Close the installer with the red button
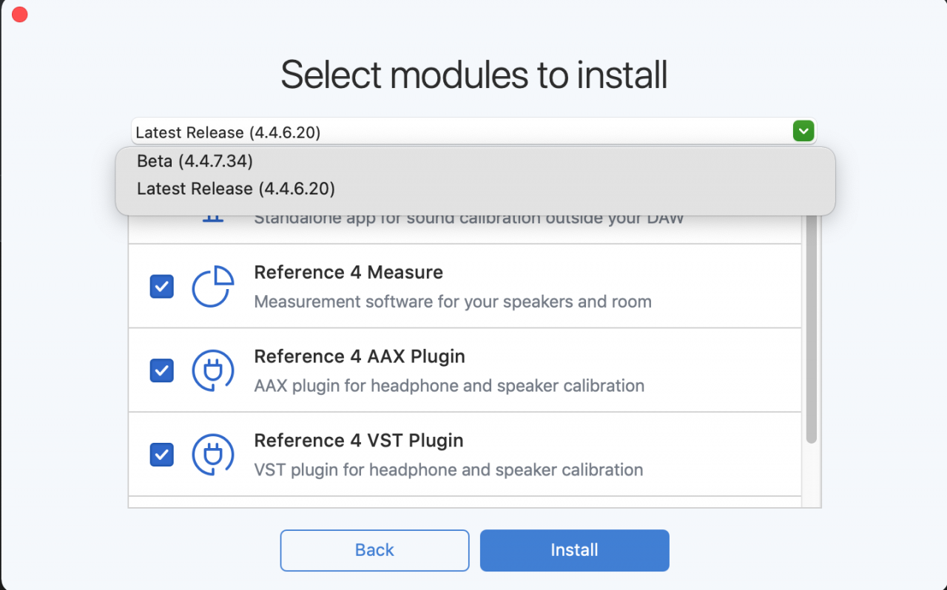This screenshot has width=947, height=590. pyautogui.click(x=20, y=15)
